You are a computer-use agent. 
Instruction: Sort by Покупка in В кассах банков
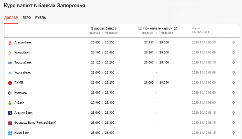[94, 33]
